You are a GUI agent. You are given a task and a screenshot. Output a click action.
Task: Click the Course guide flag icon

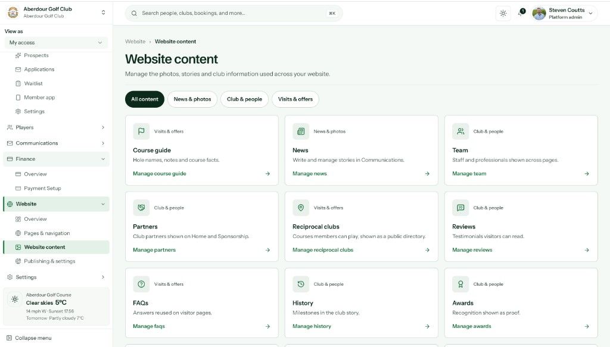pos(141,132)
